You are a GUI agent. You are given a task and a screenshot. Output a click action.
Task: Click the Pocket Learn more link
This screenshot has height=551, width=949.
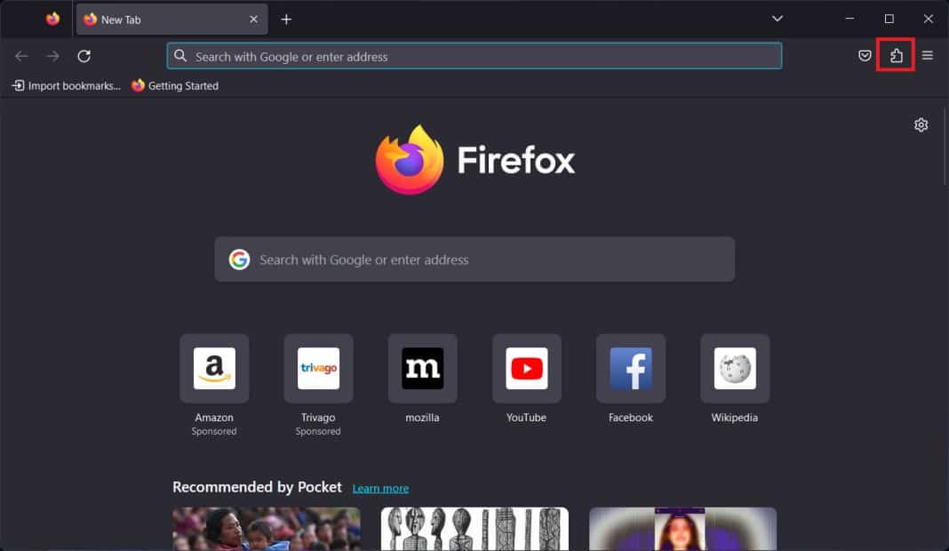click(380, 488)
